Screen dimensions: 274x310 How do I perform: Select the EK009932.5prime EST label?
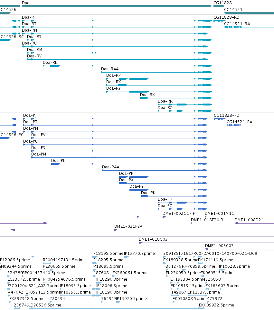pyautogui.click(x=216, y=305)
